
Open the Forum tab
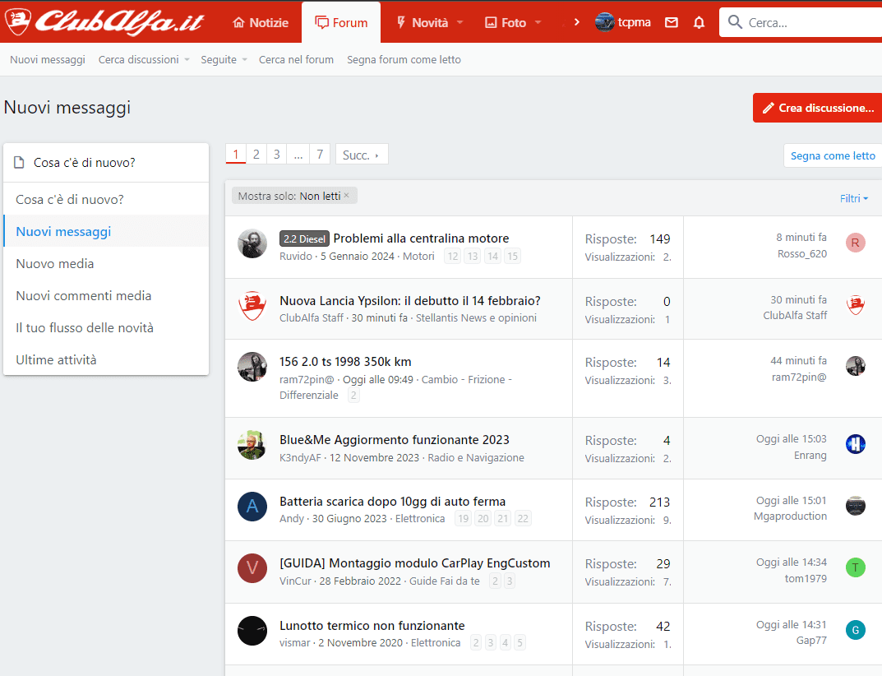(x=341, y=22)
